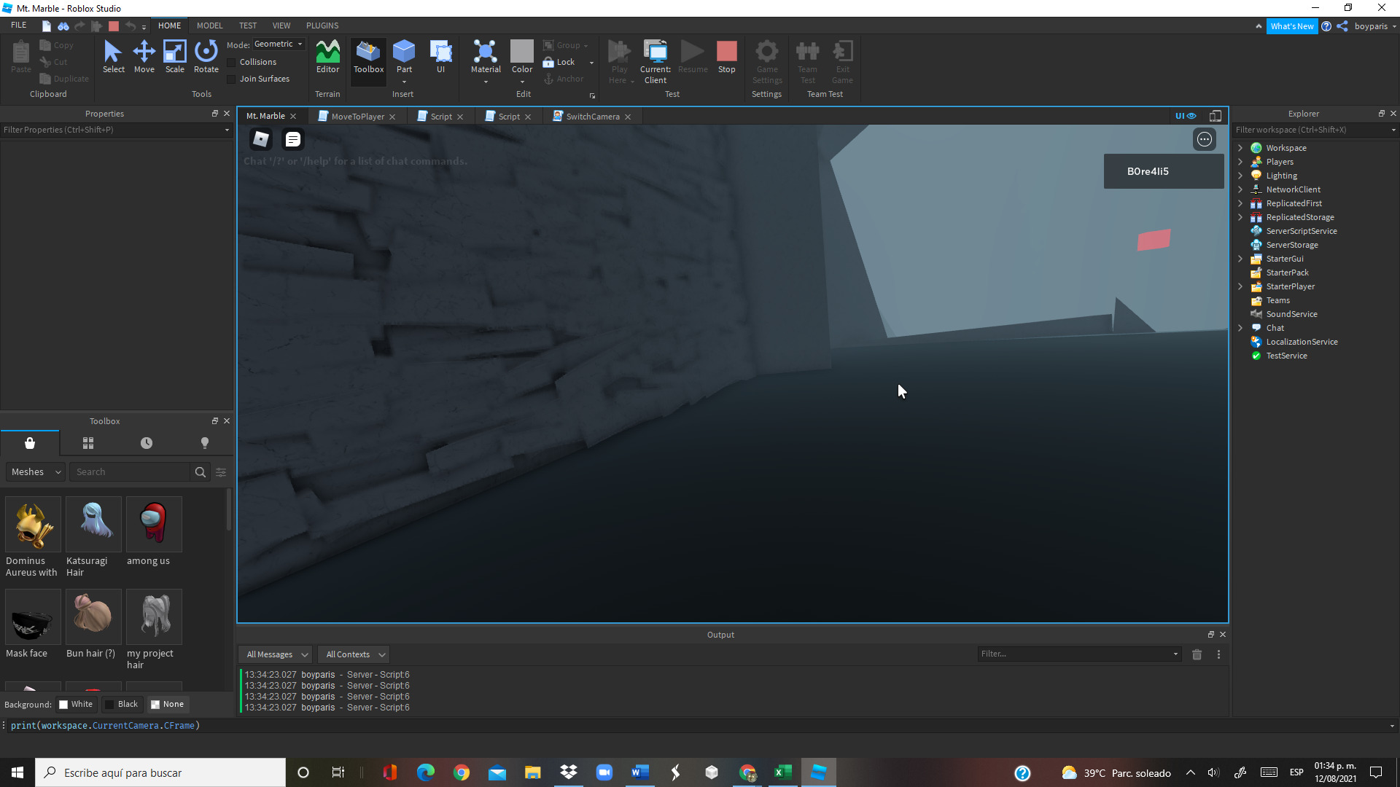The image size is (1400, 787).
Task: Click the What's New button
Action: tap(1292, 26)
